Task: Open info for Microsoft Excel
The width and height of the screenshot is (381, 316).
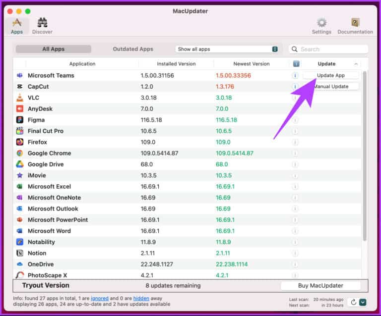Action: click(295, 187)
